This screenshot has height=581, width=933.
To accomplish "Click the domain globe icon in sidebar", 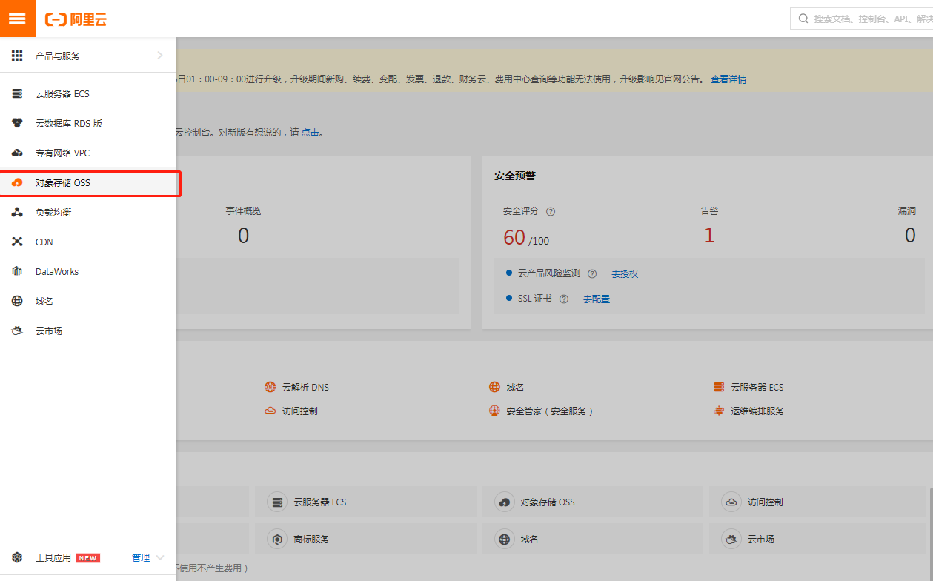I will tap(17, 302).
